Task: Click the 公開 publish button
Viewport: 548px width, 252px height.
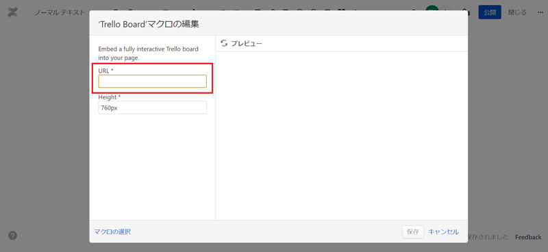Action: 490,12
